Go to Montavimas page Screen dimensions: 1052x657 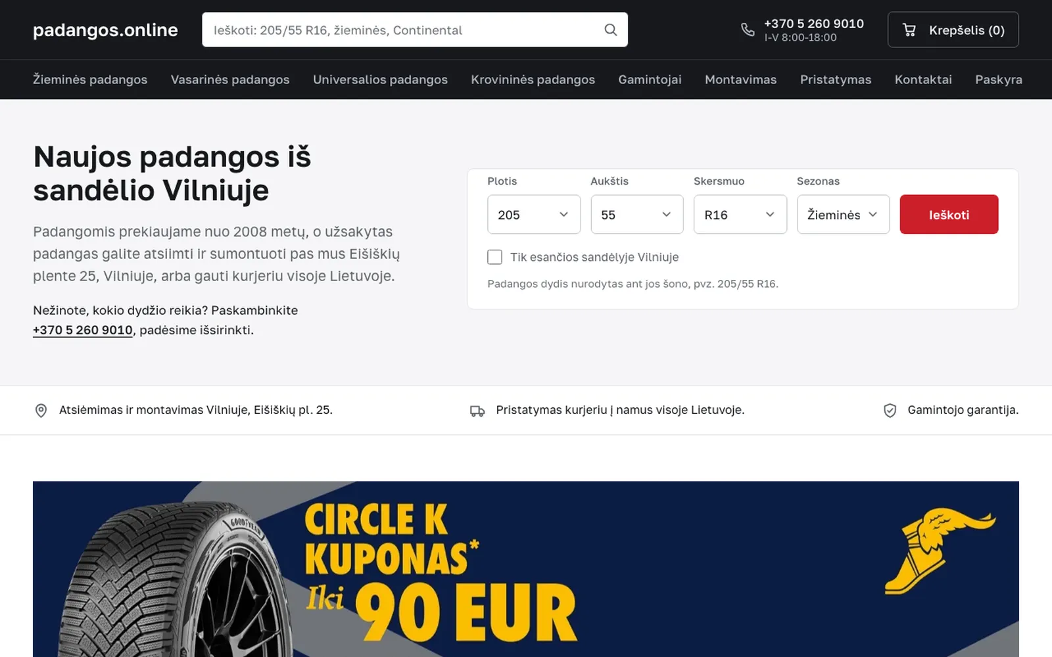point(740,79)
